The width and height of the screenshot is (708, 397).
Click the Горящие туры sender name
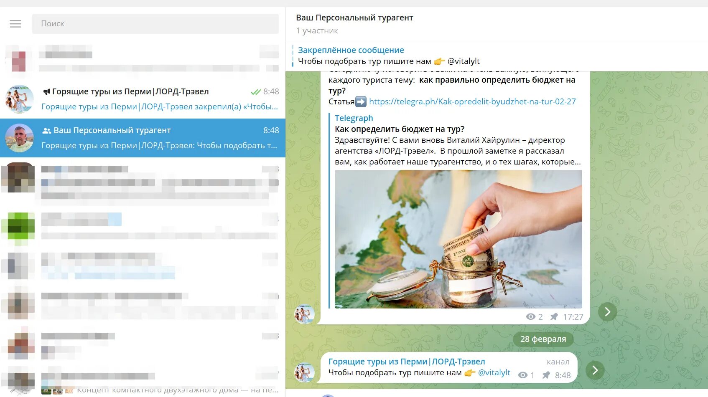coord(407,362)
